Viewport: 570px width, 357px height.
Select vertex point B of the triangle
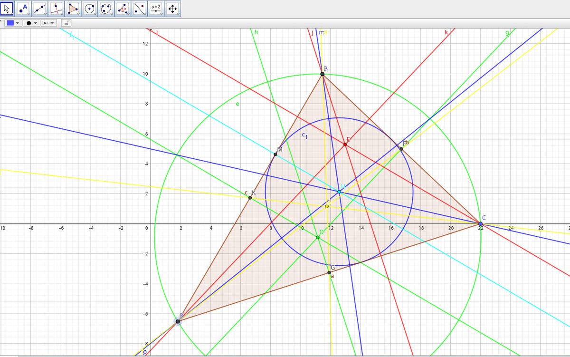[178, 321]
